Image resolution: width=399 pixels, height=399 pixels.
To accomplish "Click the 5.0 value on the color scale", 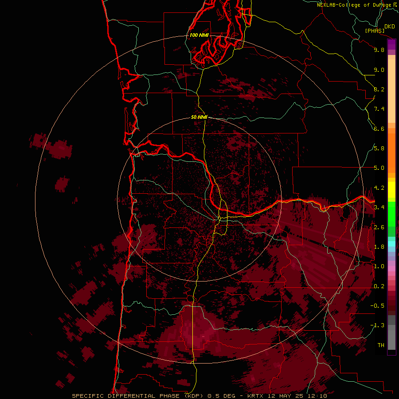I will tap(379, 168).
